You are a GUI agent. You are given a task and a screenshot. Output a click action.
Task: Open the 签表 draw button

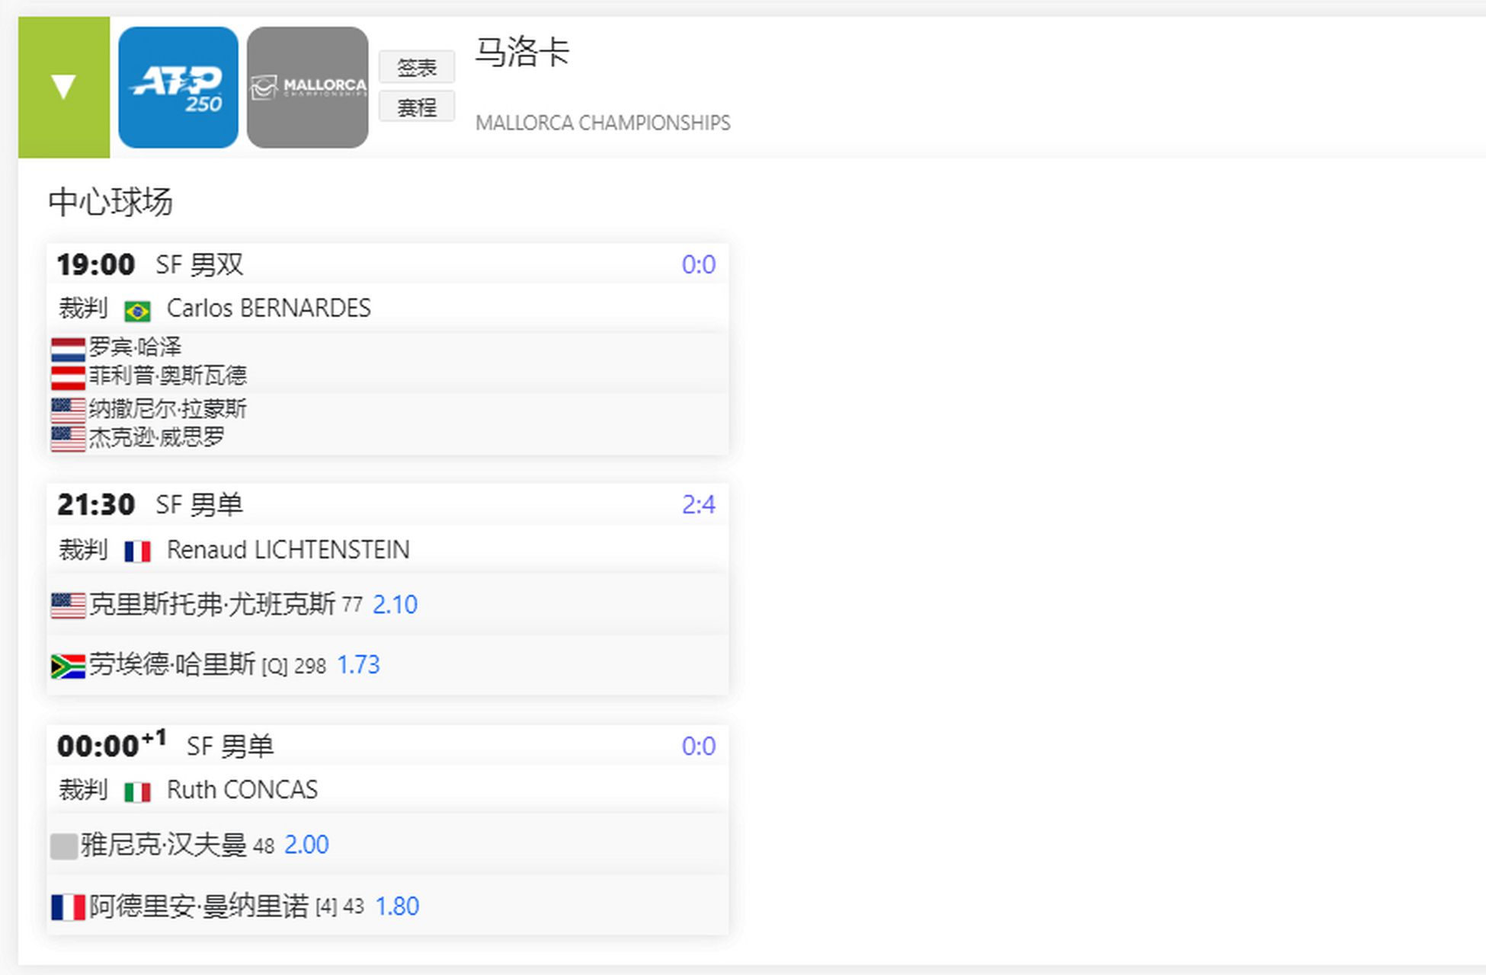click(x=417, y=67)
